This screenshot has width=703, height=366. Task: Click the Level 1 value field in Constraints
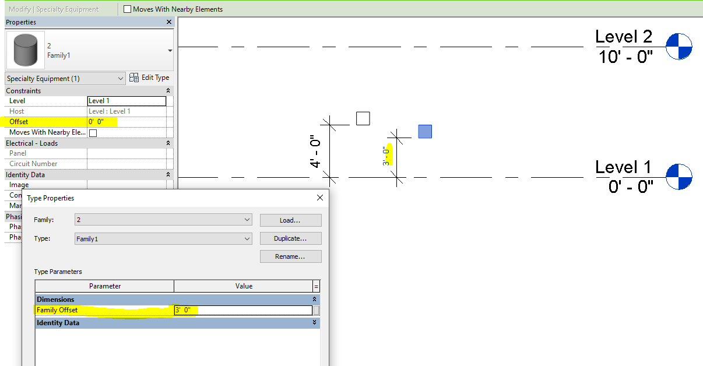pos(126,100)
